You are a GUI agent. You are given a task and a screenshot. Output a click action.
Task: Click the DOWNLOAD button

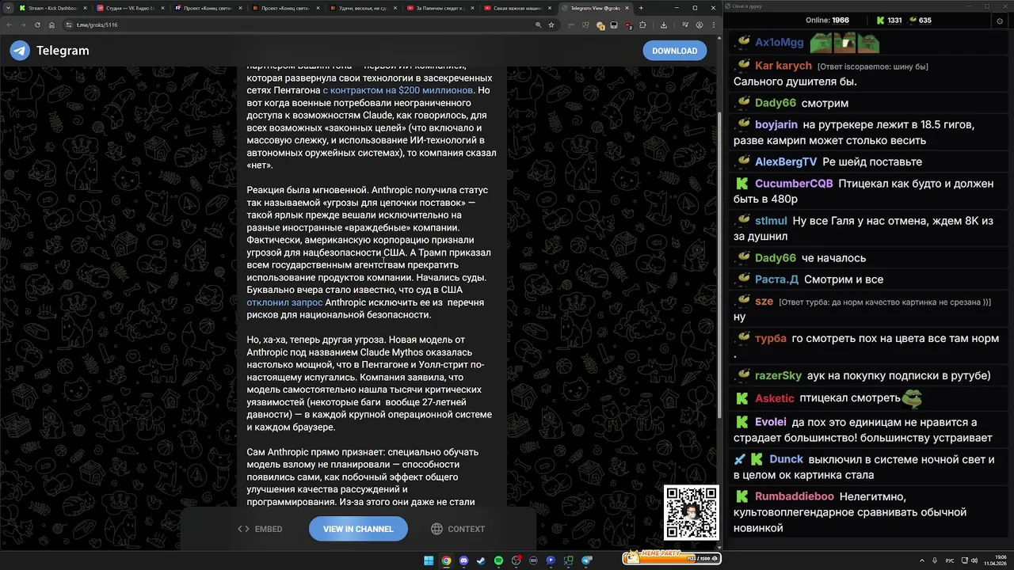pos(675,51)
